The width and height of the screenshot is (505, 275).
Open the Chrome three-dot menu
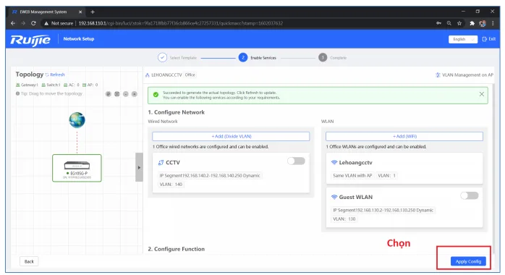pos(493,23)
